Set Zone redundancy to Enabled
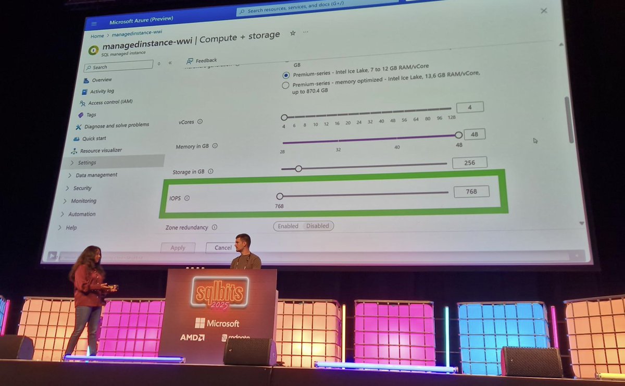The width and height of the screenshot is (625, 386). [x=288, y=226]
